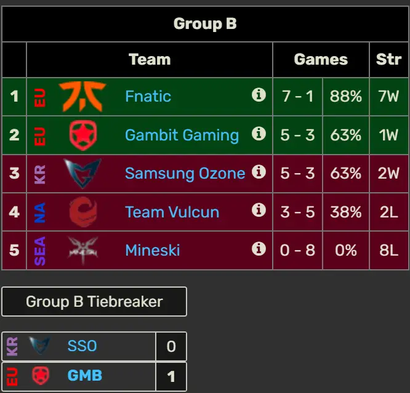The height and width of the screenshot is (393, 410).
Task: Open the Mineski team link
Action: [153, 250]
